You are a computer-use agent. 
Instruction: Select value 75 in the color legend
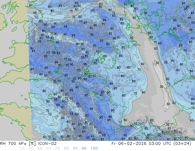57,149
